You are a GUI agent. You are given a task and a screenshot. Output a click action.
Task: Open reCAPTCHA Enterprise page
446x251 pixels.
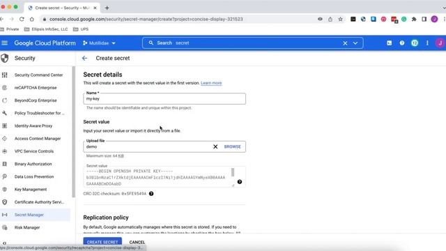click(x=36, y=88)
